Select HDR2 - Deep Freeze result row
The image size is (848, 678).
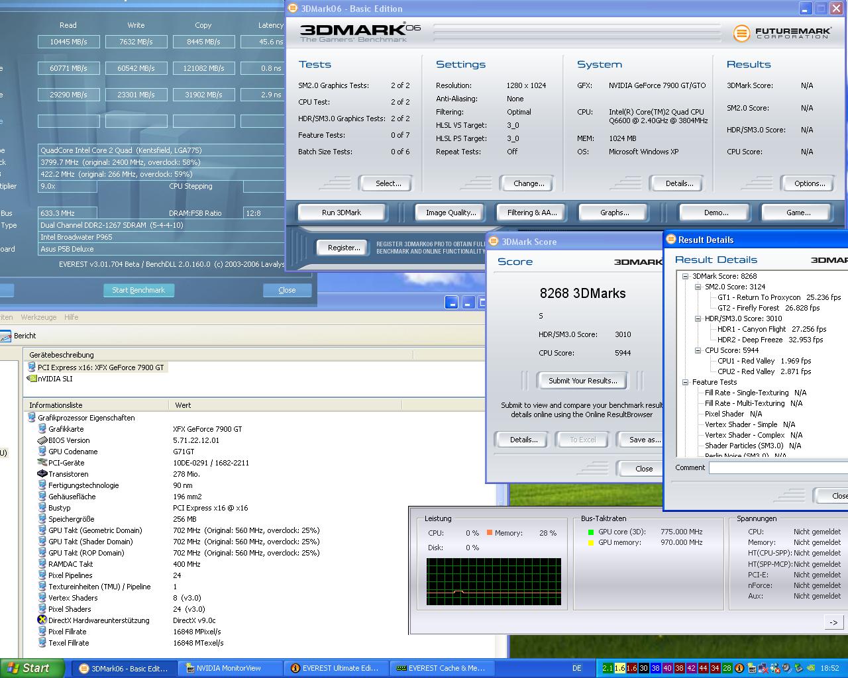(770, 340)
